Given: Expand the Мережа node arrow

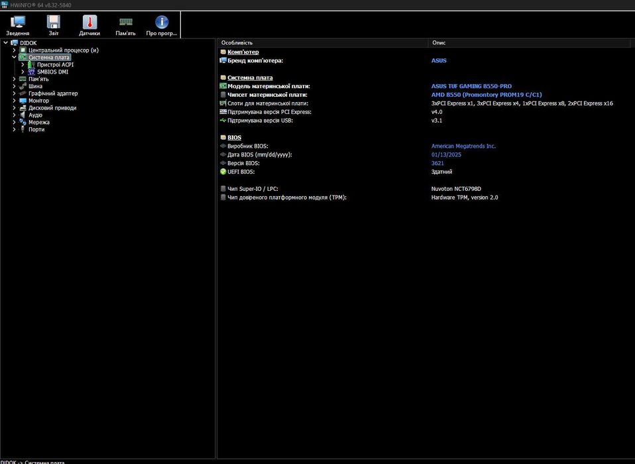Looking at the screenshot, I should [x=14, y=122].
